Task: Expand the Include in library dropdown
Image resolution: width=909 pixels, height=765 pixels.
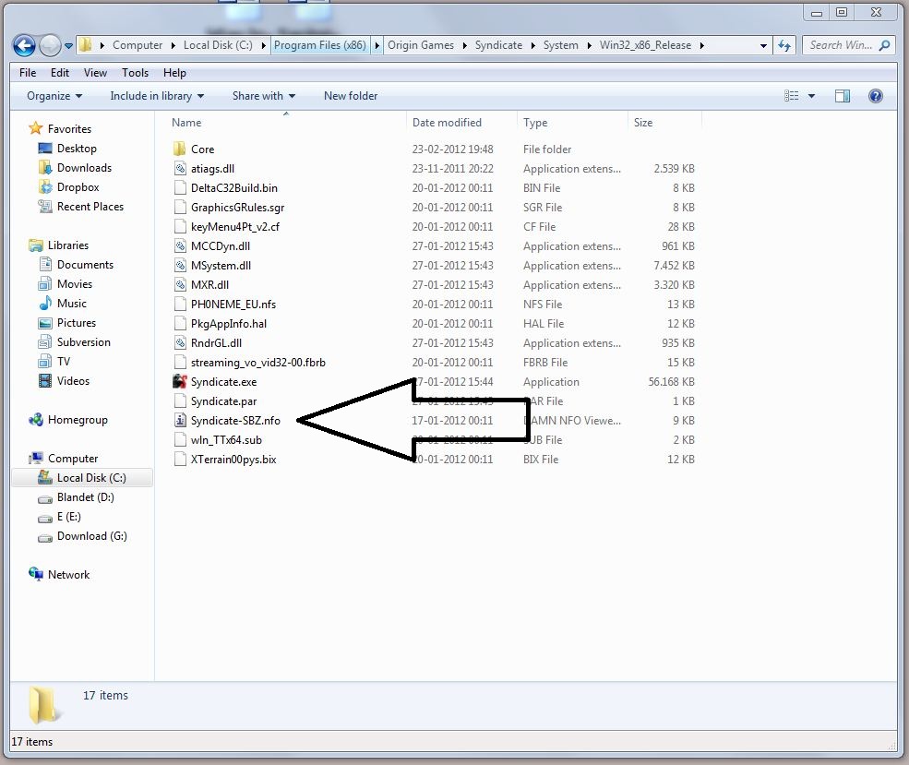Action: click(157, 96)
